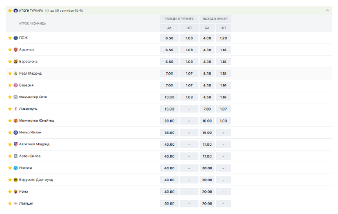Toggle favorite star for ПСЖ
This screenshot has height=214, width=338.
[10, 38]
